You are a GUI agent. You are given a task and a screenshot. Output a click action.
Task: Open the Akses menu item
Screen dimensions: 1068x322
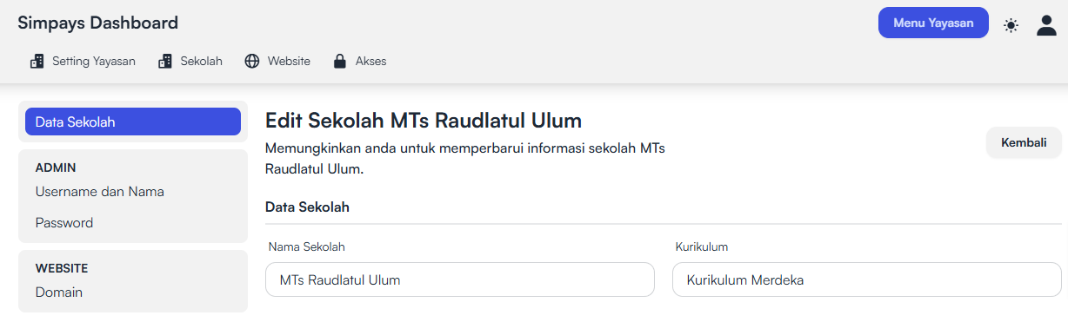pos(360,62)
